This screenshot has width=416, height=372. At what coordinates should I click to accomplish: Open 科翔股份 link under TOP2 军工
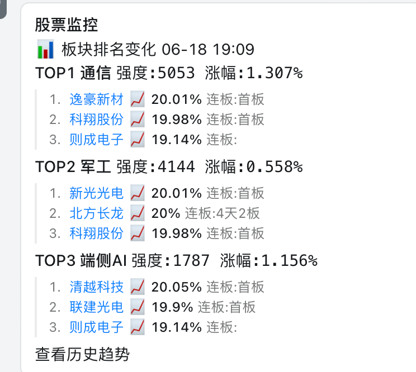coord(96,233)
